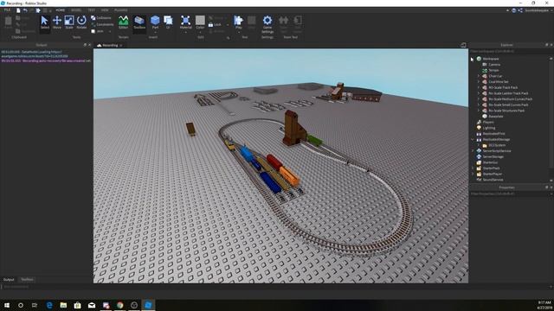Image resolution: width=554 pixels, height=311 pixels.
Task: Toggle the Constraints checkbox
Action: coord(93,24)
